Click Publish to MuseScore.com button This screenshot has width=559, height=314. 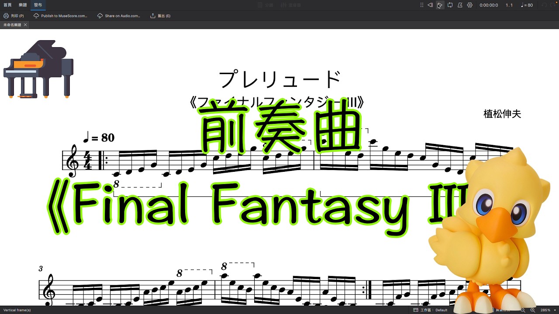click(x=60, y=16)
